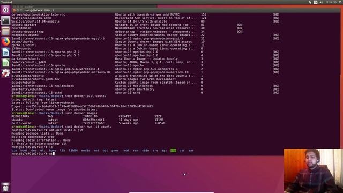Click hello-world in the repository list

[21, 123]
